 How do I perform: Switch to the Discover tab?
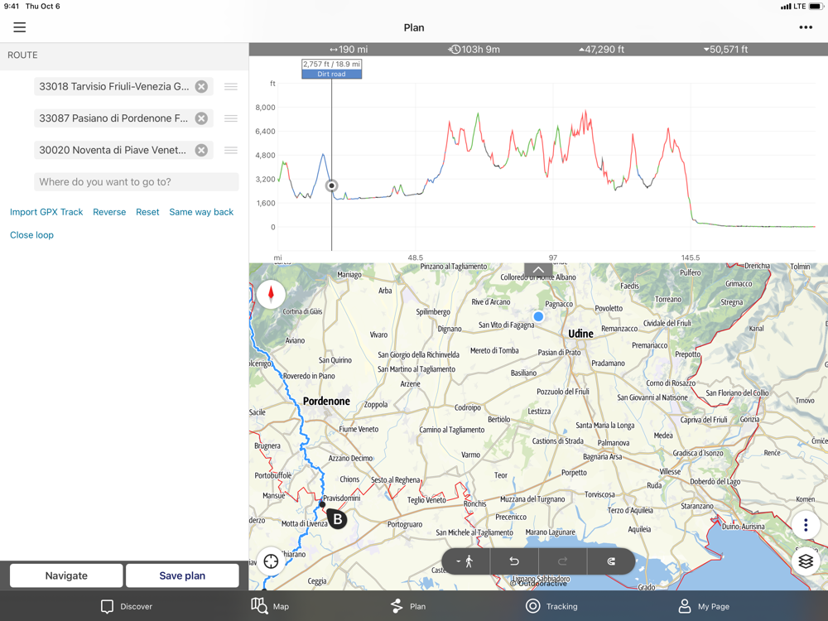126,606
